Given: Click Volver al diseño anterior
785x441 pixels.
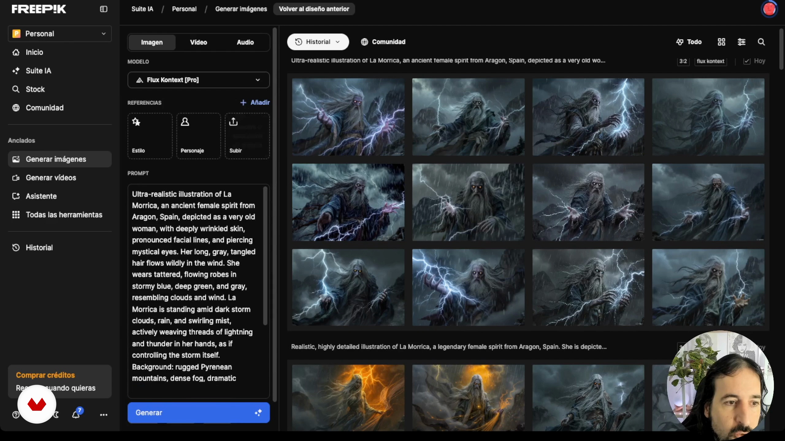Looking at the screenshot, I should (314, 9).
